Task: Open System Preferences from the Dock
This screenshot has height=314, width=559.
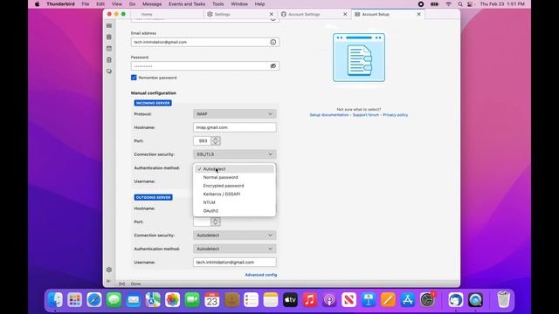Action: pos(427,300)
